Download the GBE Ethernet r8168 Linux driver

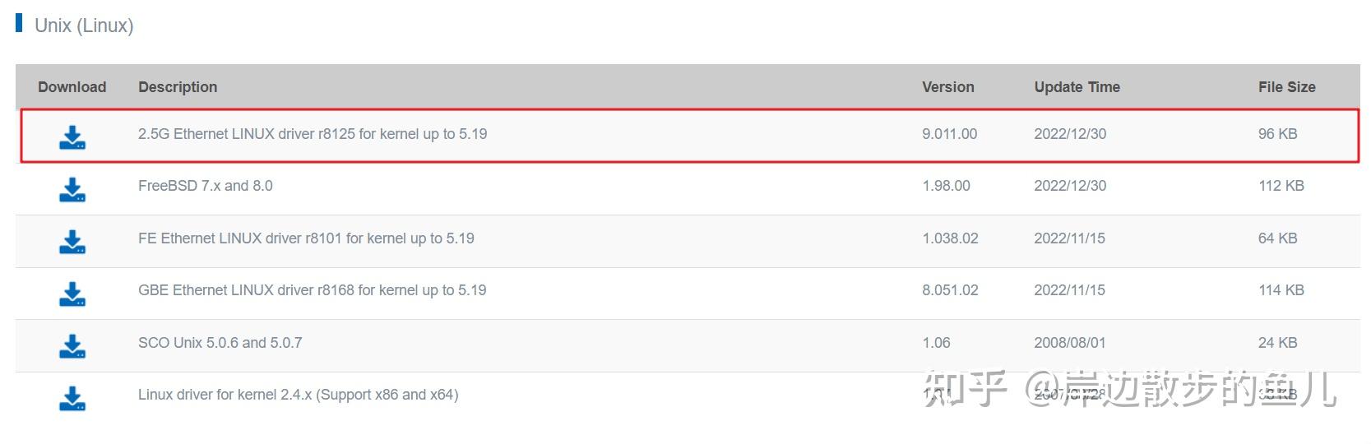pyautogui.click(x=72, y=294)
